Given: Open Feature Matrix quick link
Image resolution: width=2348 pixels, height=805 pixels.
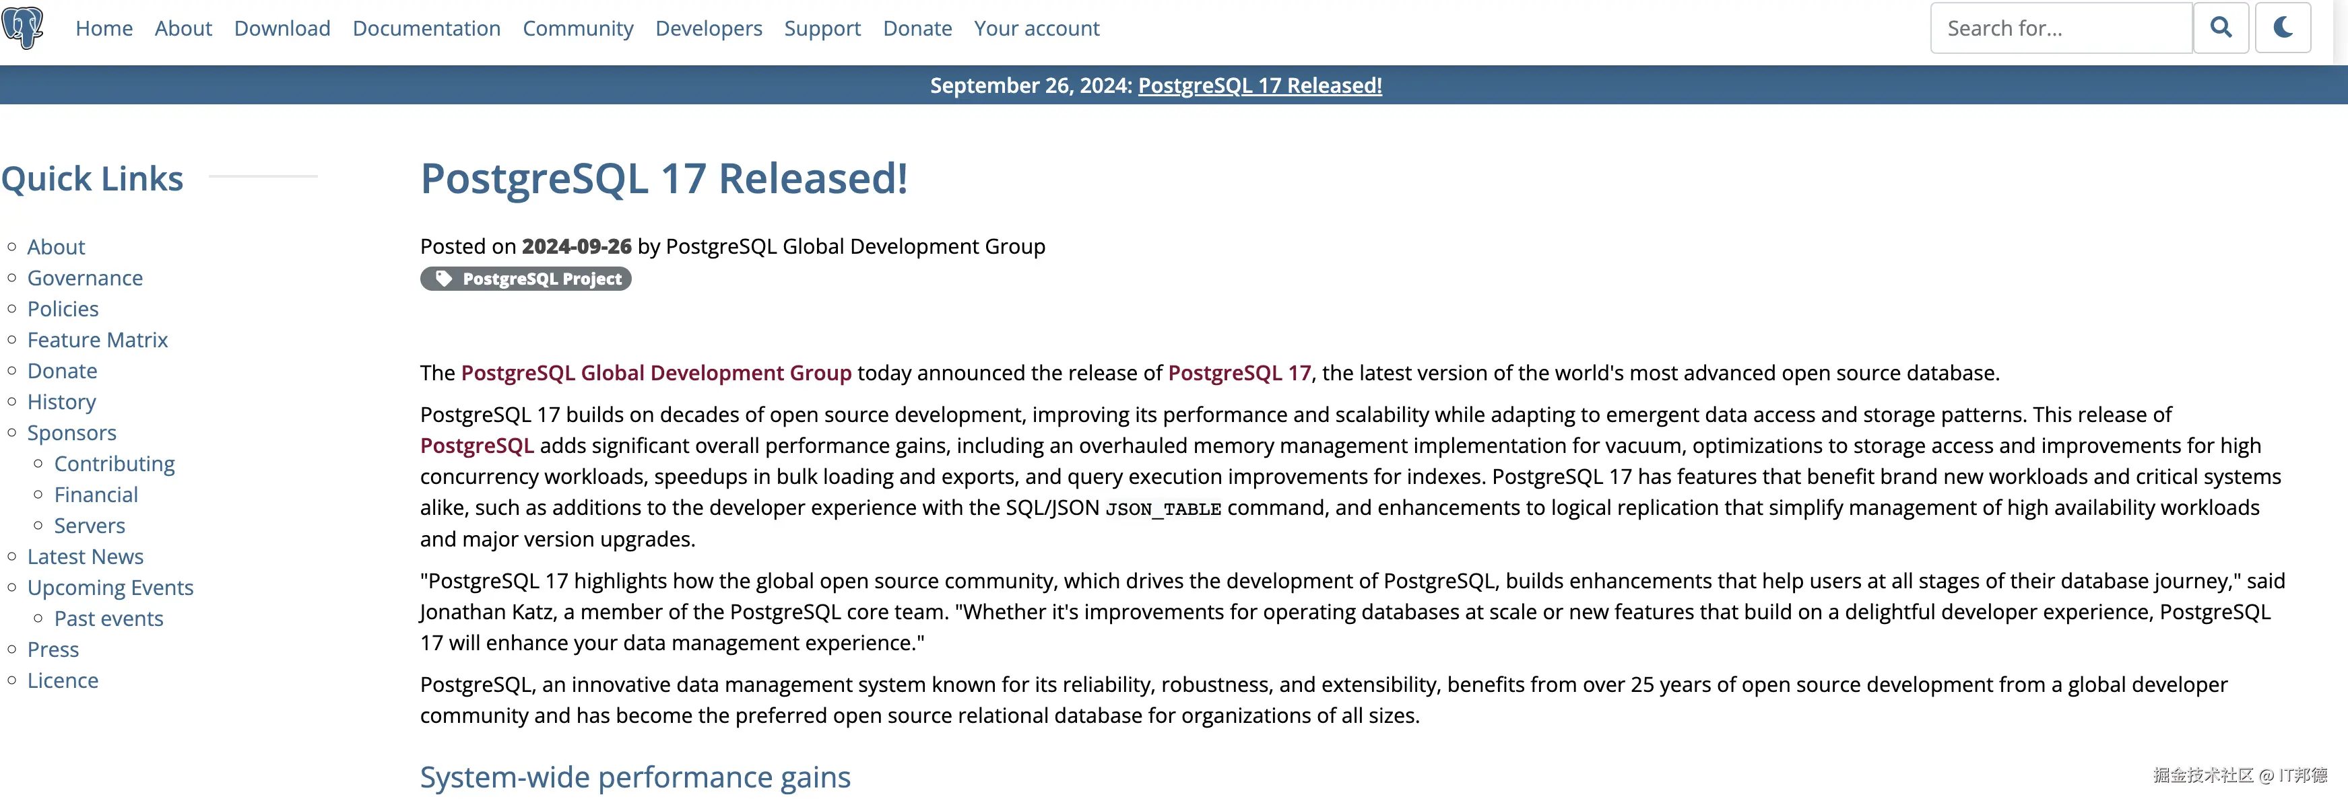Looking at the screenshot, I should coord(98,340).
